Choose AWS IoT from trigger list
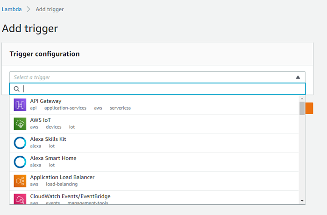 pyautogui.click(x=154, y=124)
